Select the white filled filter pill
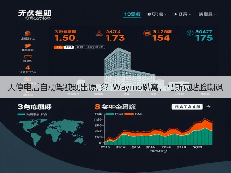 point(69,47)
